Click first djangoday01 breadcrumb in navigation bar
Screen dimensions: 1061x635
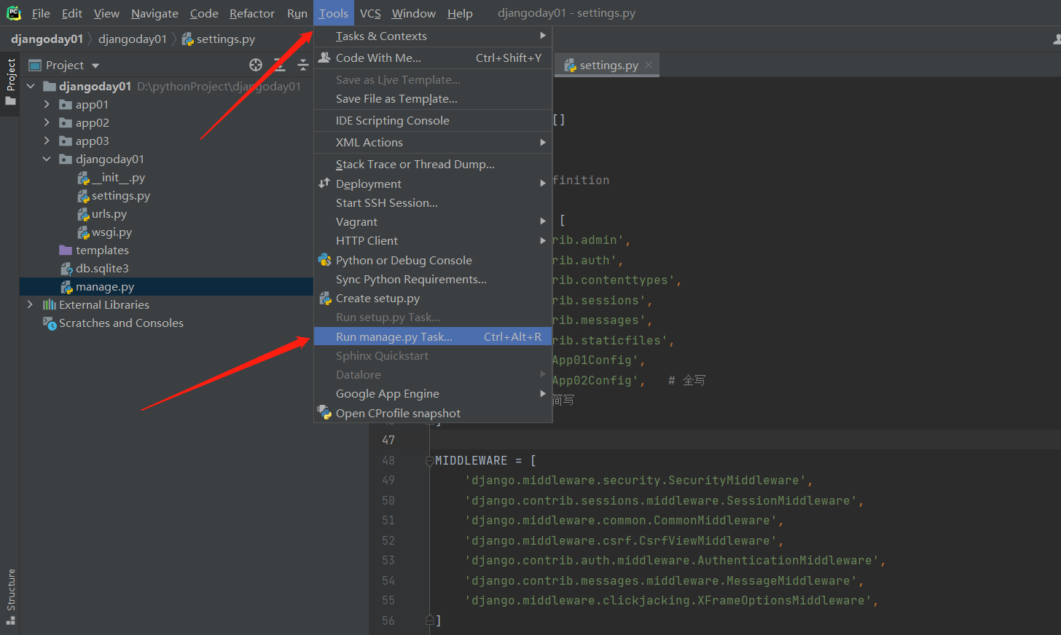[x=47, y=39]
